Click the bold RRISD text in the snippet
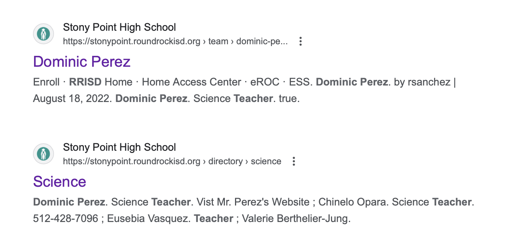The height and width of the screenshot is (249, 506). coord(85,82)
